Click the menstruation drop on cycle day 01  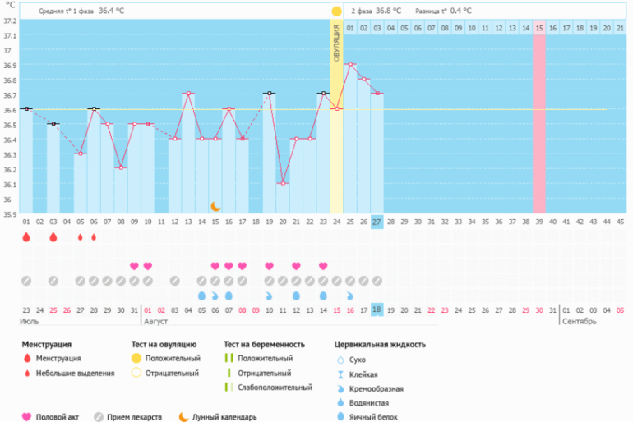[26, 237]
